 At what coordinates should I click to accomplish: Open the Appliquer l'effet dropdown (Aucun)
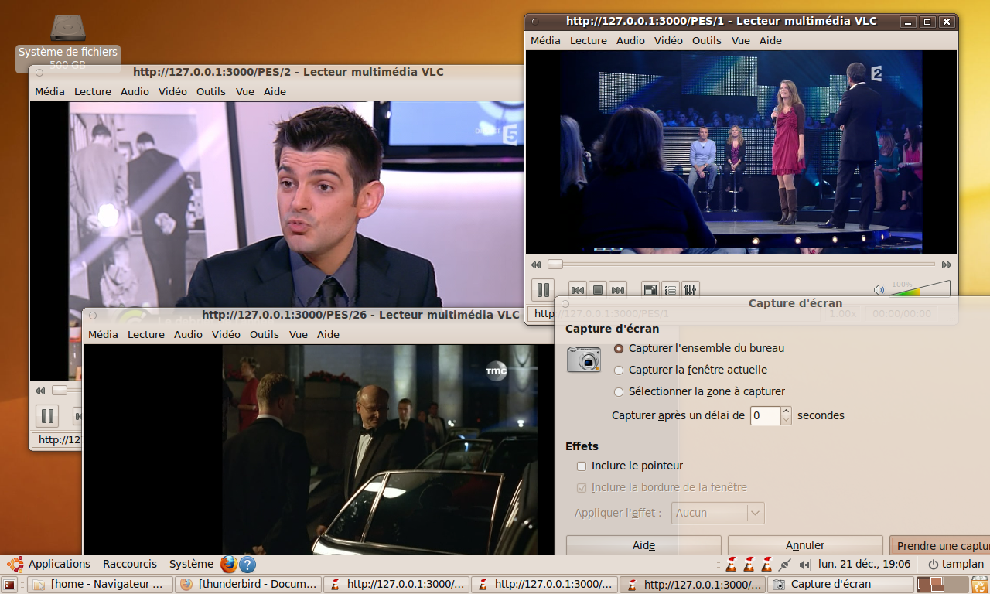pyautogui.click(x=718, y=513)
